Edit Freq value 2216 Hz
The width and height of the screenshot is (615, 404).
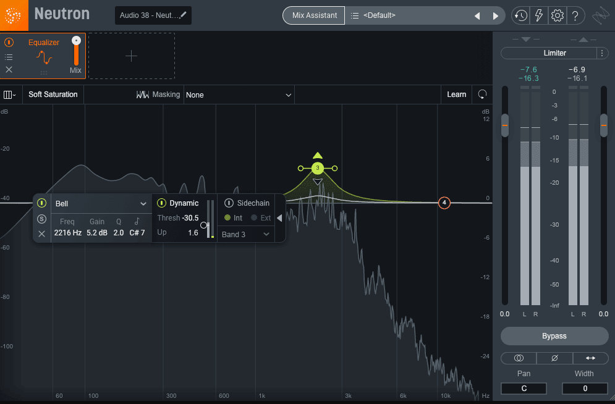68,233
